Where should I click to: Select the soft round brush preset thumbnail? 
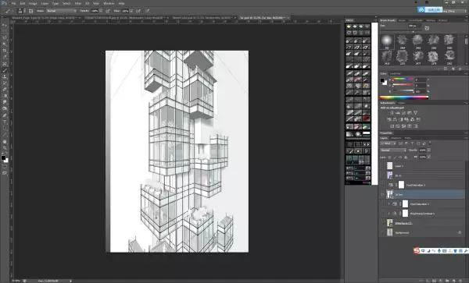[x=387, y=41]
